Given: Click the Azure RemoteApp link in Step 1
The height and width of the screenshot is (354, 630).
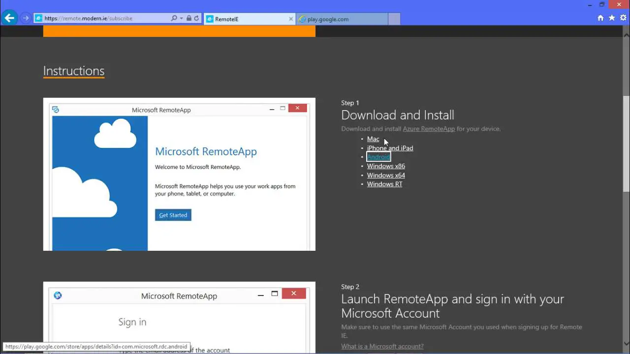Looking at the screenshot, I should click(429, 128).
